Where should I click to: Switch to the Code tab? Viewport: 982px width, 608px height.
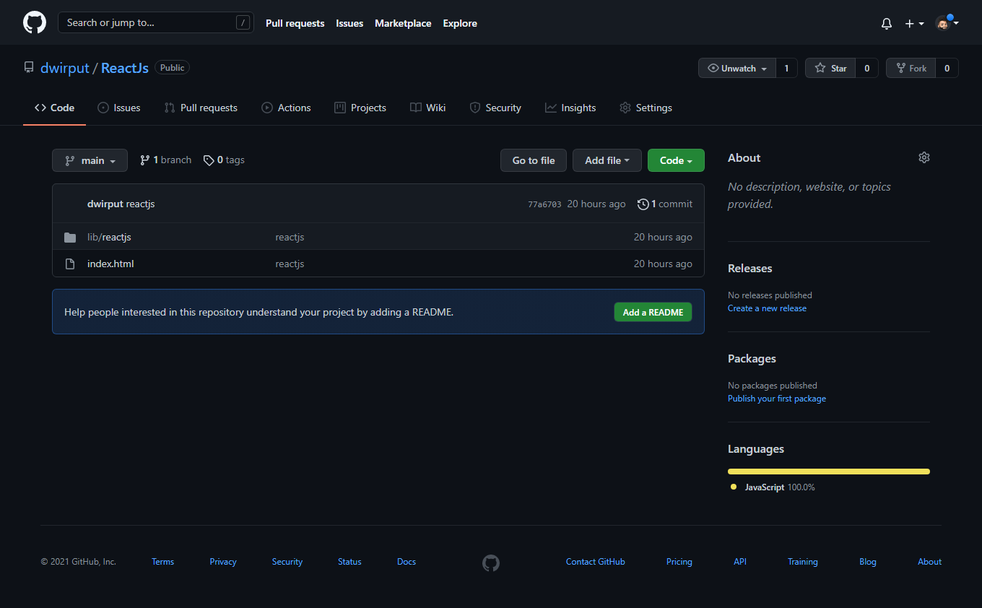point(54,108)
